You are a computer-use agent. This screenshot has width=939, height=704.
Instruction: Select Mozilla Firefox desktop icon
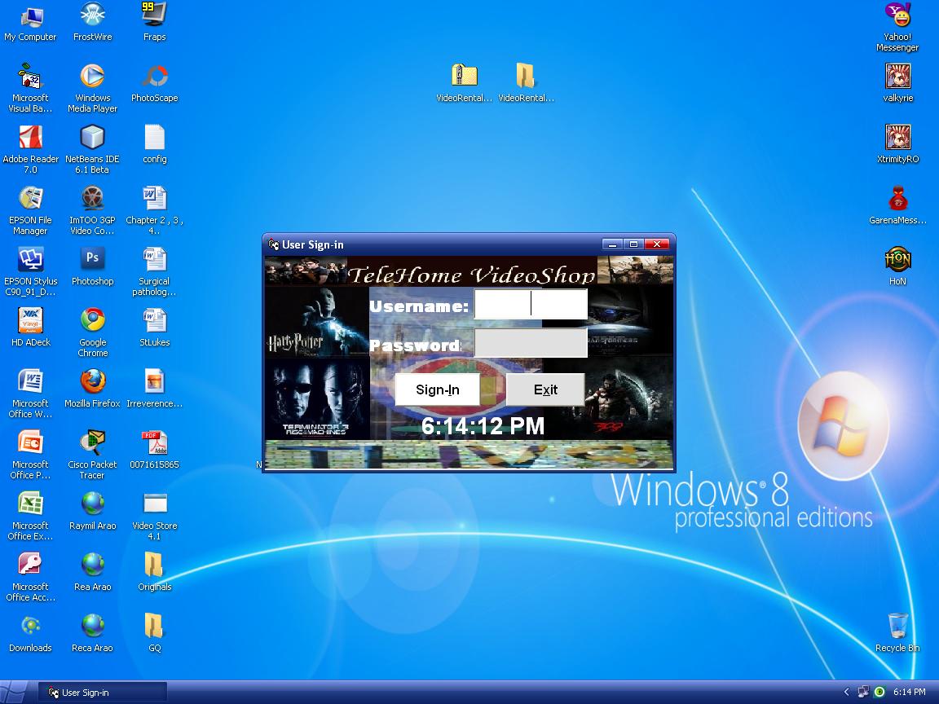coord(92,389)
